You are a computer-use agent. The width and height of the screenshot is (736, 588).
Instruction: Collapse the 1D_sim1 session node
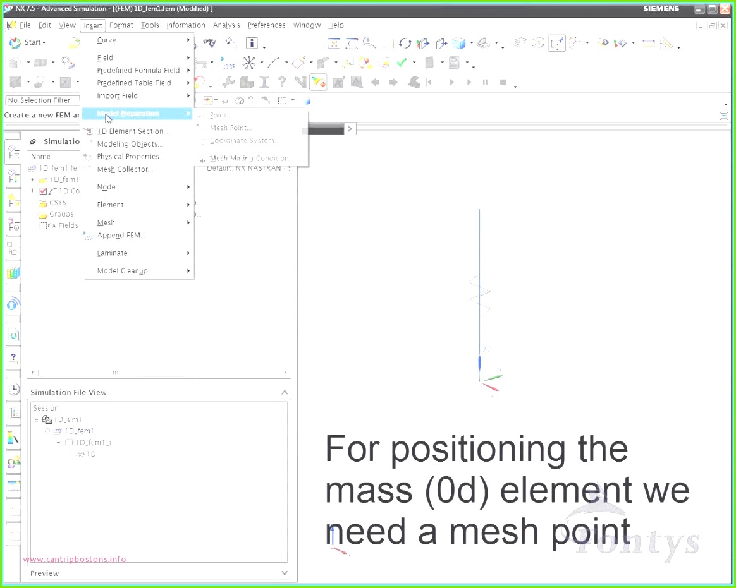coord(37,419)
